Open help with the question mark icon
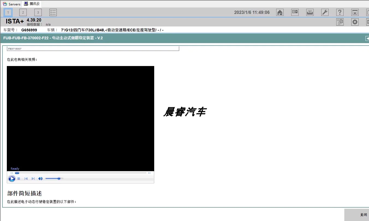This screenshot has width=369, height=221. click(x=340, y=12)
